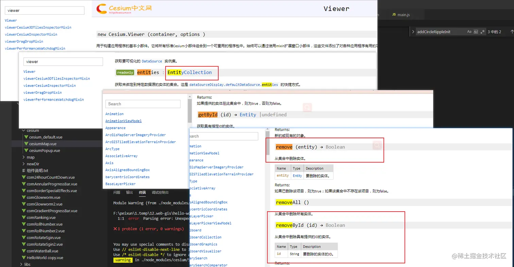Select the 终端 panel tab
Image resolution: width=514 pixels, height=267 pixels.
point(142,192)
